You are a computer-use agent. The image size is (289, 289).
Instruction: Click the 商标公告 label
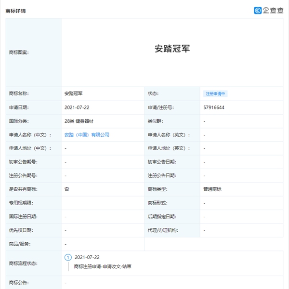point(19,283)
